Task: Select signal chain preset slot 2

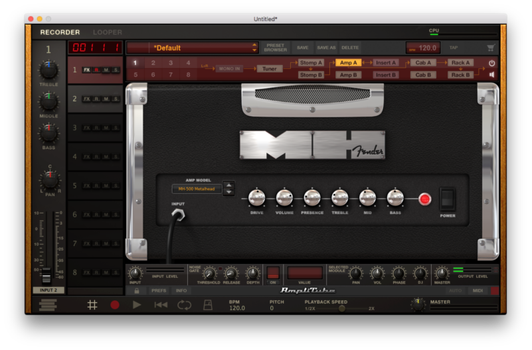Action: click(x=153, y=63)
